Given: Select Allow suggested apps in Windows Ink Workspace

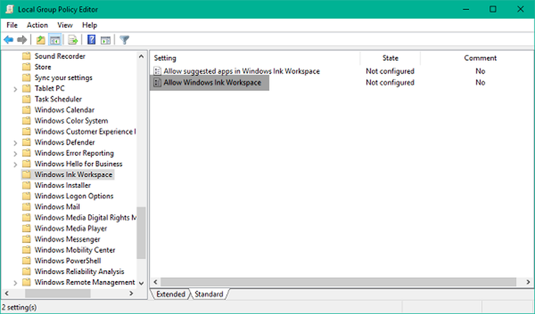Looking at the screenshot, I should pos(241,71).
